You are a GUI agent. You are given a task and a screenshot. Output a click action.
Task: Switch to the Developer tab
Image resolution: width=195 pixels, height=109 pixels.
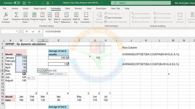coord(101,8)
